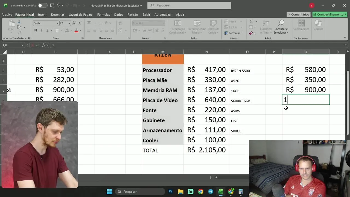The height and width of the screenshot is (197, 350).
Task: Toggle italic formatting (I)
Action: tap(42, 30)
